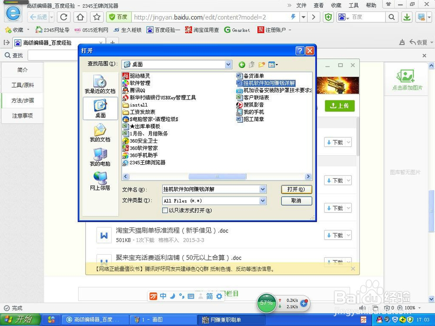Open the dropdown beside the 后退 button
The height and width of the screenshot is (326, 435).
[x=52, y=17]
